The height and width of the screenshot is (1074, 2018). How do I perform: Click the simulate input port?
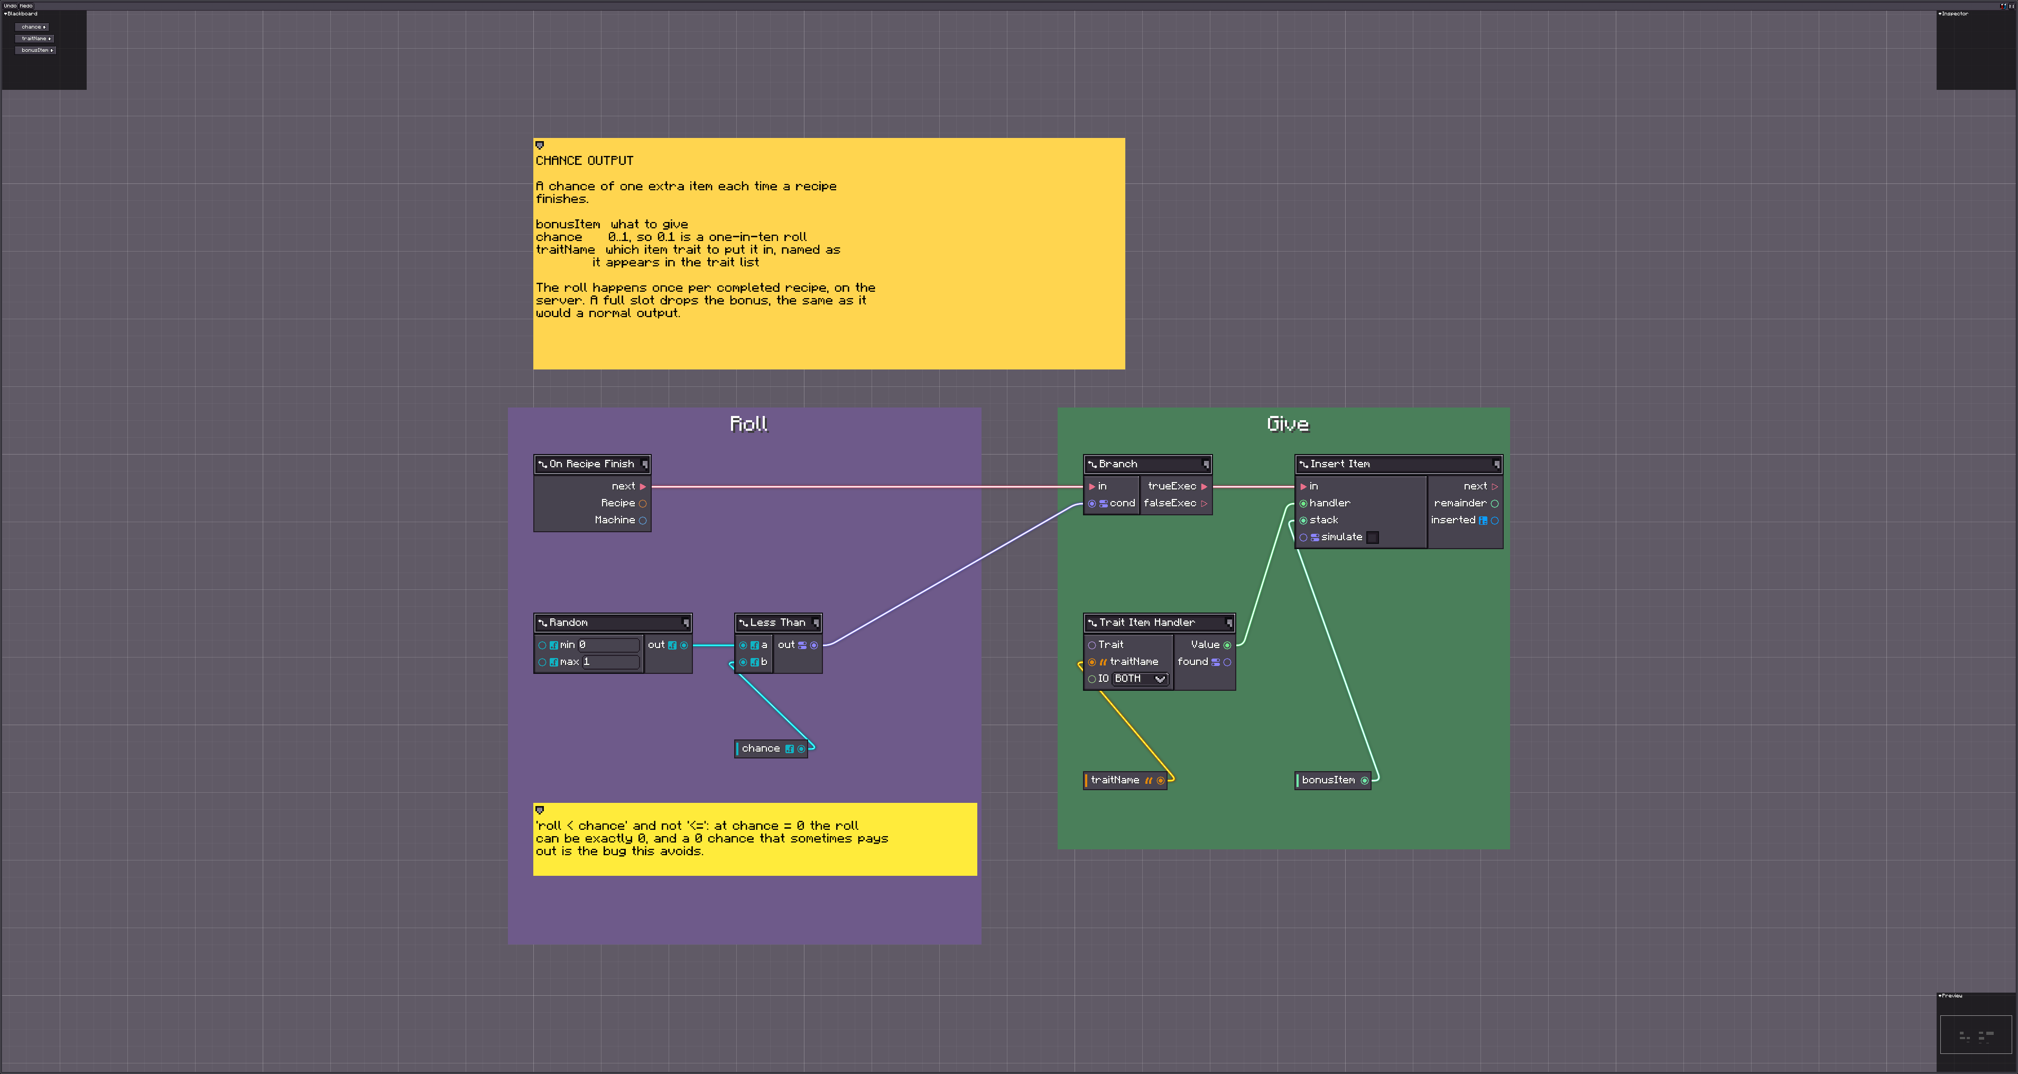1303,538
